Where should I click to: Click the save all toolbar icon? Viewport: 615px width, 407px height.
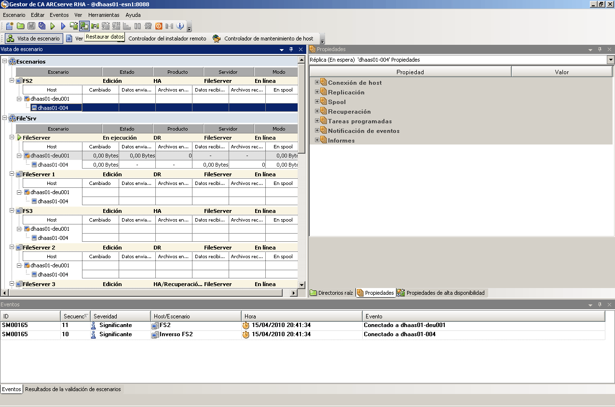pyautogui.click(x=42, y=26)
